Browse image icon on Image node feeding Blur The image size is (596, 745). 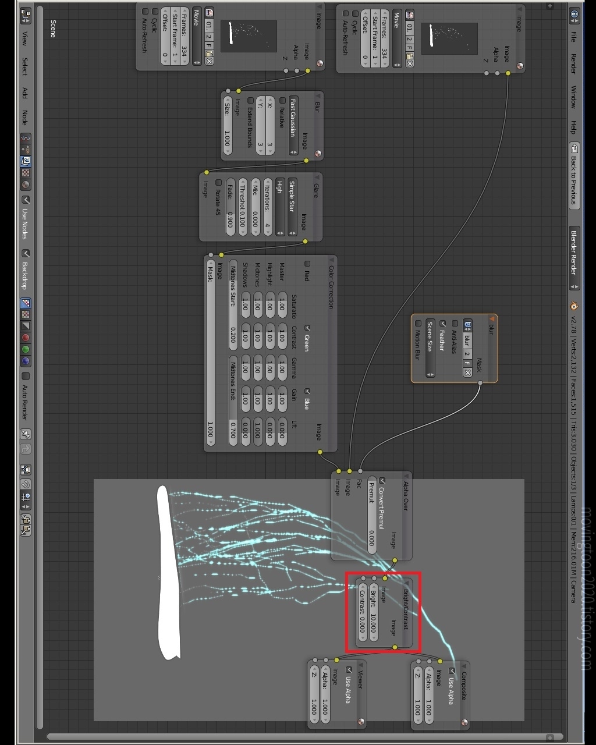[x=210, y=13]
